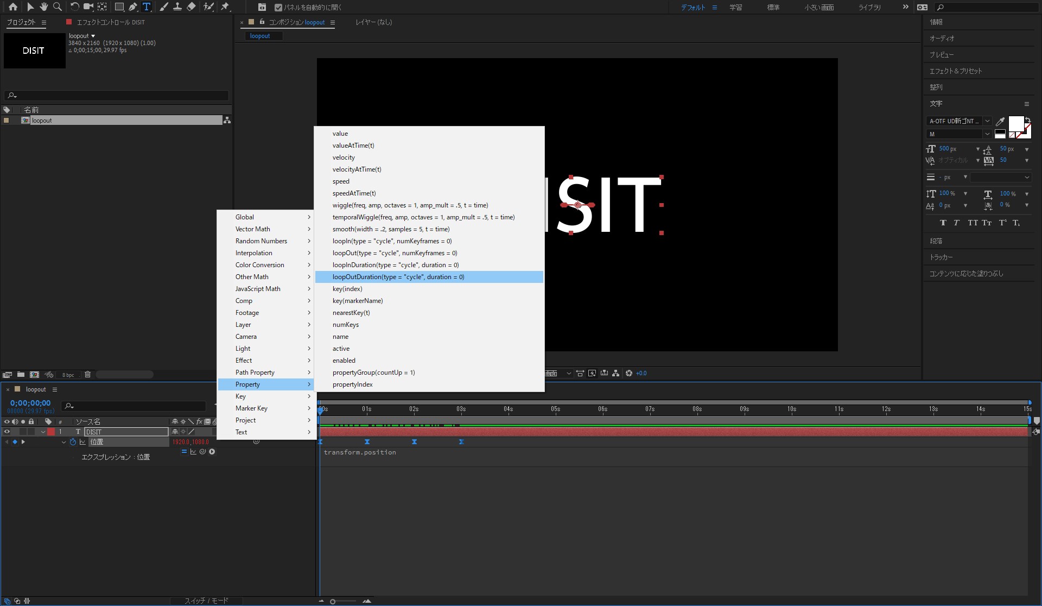
Task: Toggle the lock icon on Composition loopout tab
Action: click(x=262, y=22)
